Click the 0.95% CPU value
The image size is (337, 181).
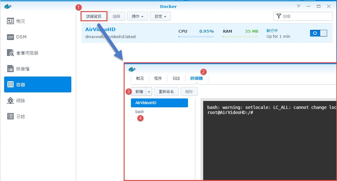pyautogui.click(x=206, y=31)
